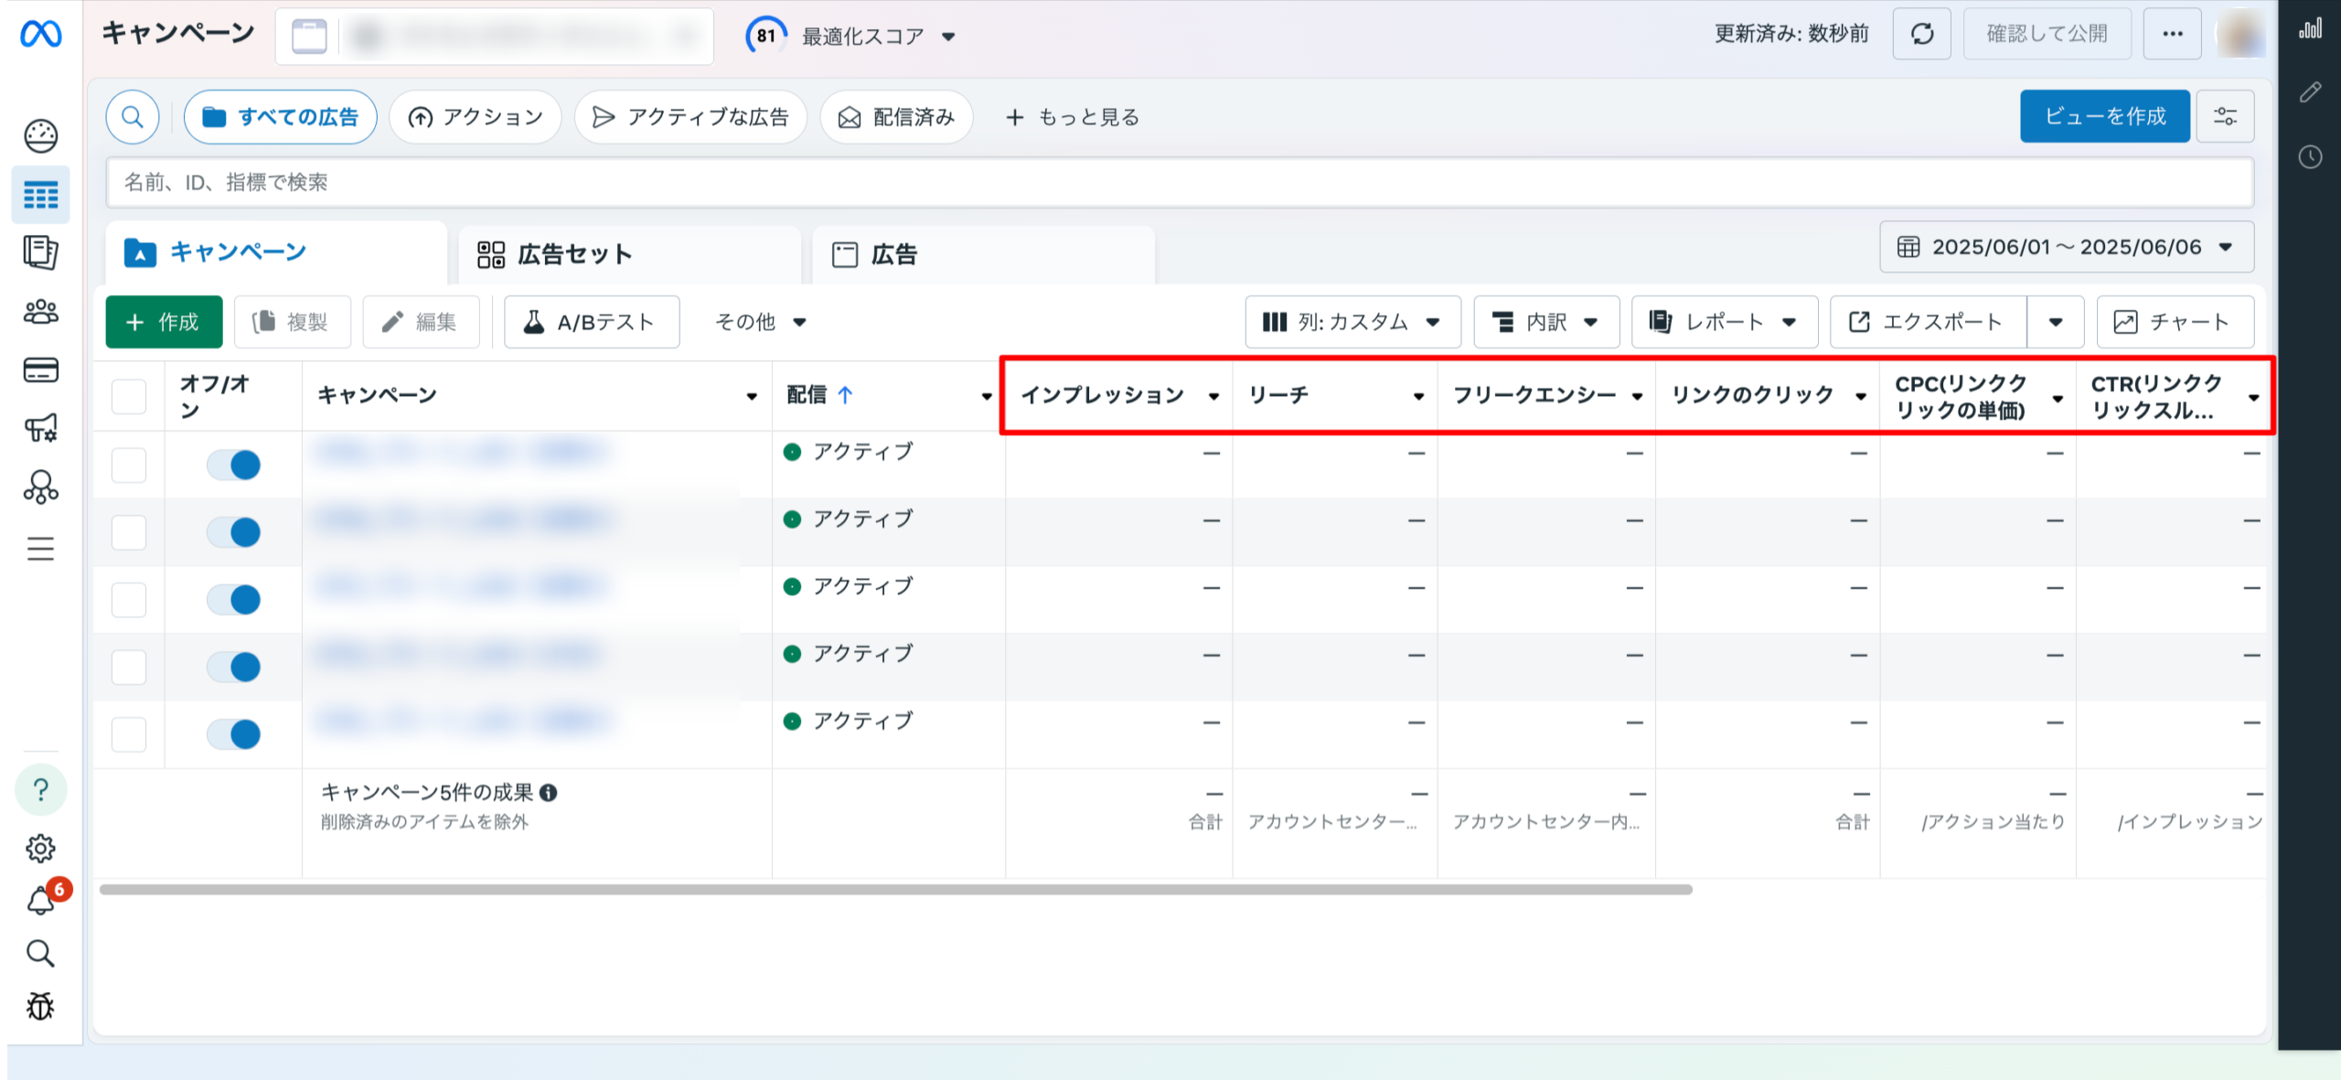Open the audiences people icon
Screen dimensions: 2341x1080
point(41,313)
